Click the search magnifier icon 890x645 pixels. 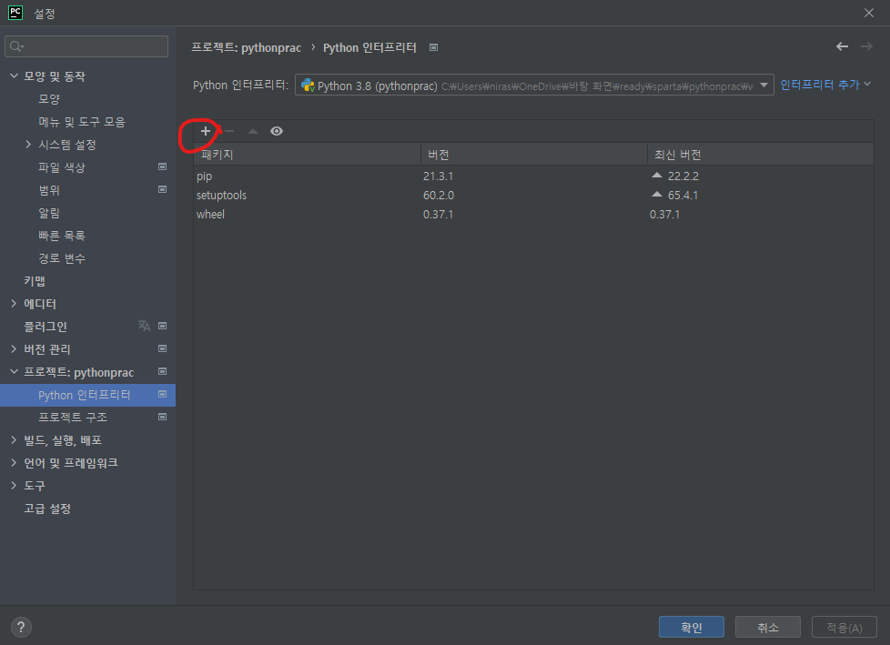pyautogui.click(x=16, y=46)
